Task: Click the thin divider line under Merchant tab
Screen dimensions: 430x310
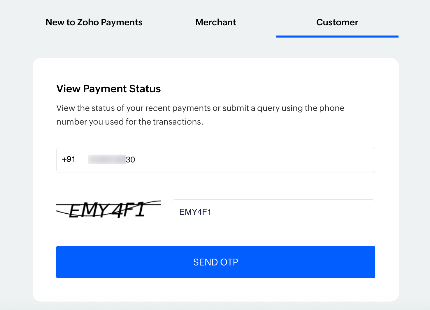Action: (215, 37)
